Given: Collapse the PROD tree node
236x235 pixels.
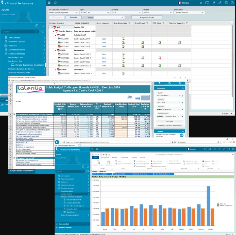Looking at the screenshot, I should pyautogui.click(x=55, y=50).
